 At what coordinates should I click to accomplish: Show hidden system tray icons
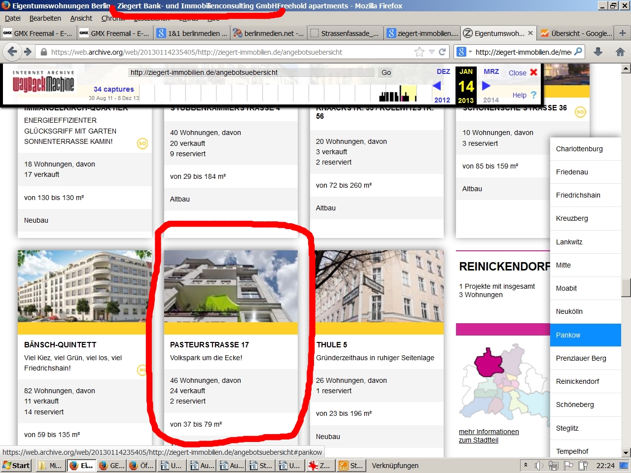[x=526, y=465]
